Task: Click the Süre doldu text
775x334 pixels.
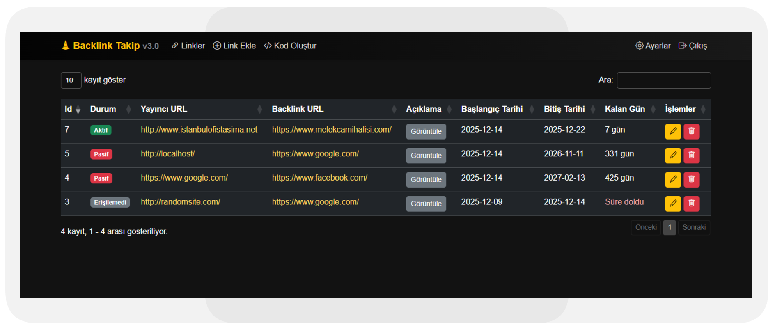Action: click(624, 202)
